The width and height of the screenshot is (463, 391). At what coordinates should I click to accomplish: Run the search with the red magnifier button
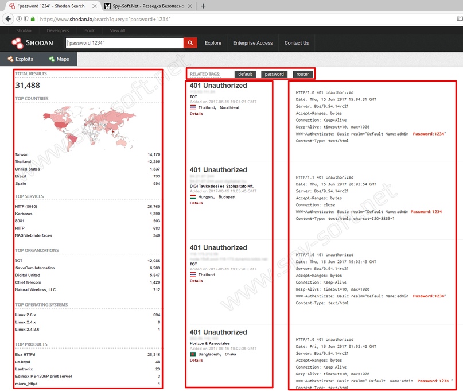190,43
